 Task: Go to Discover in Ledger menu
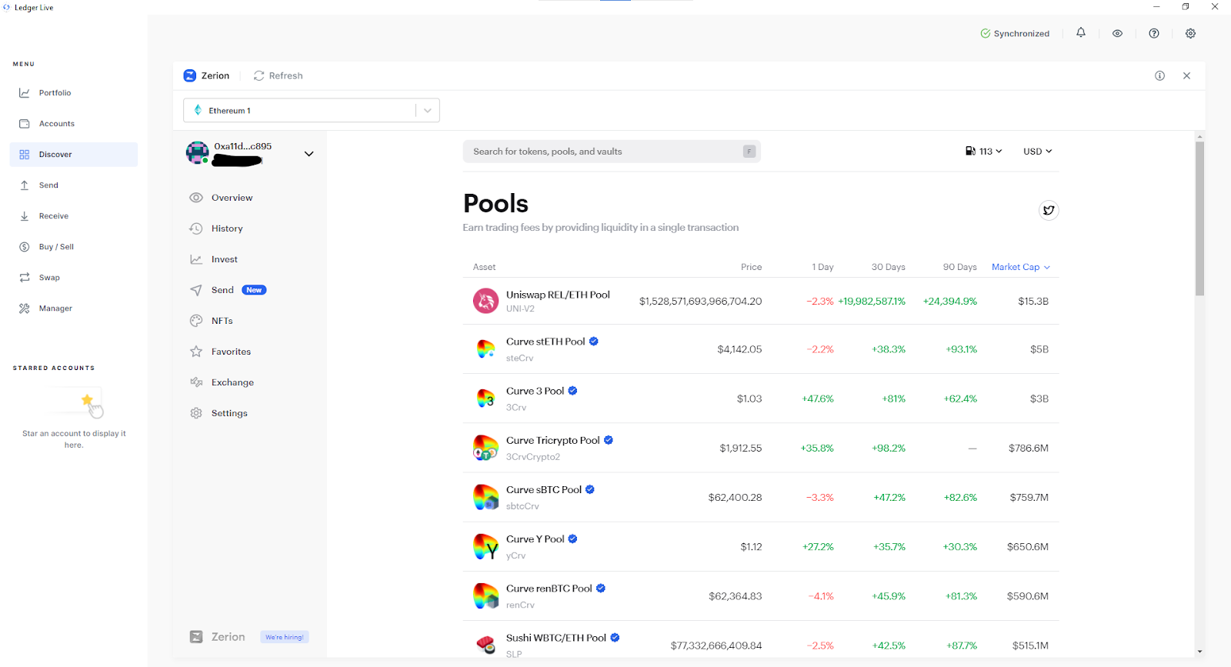tap(74, 154)
